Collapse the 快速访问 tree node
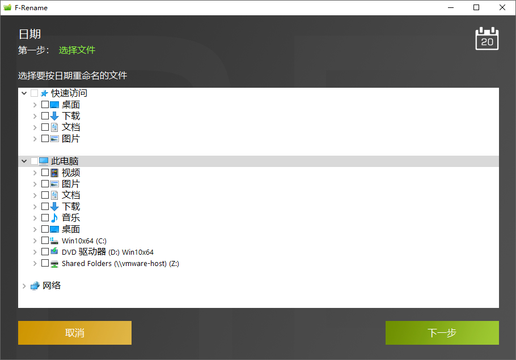The width and height of the screenshot is (516, 360). point(24,93)
